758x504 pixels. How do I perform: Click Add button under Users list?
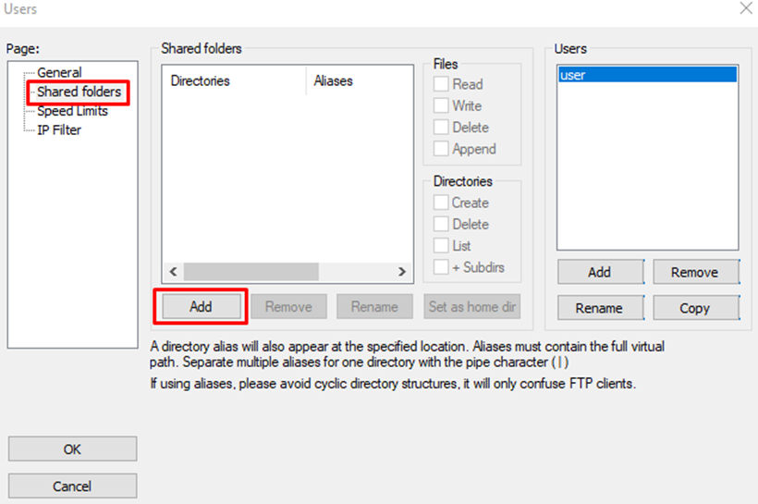tap(599, 272)
